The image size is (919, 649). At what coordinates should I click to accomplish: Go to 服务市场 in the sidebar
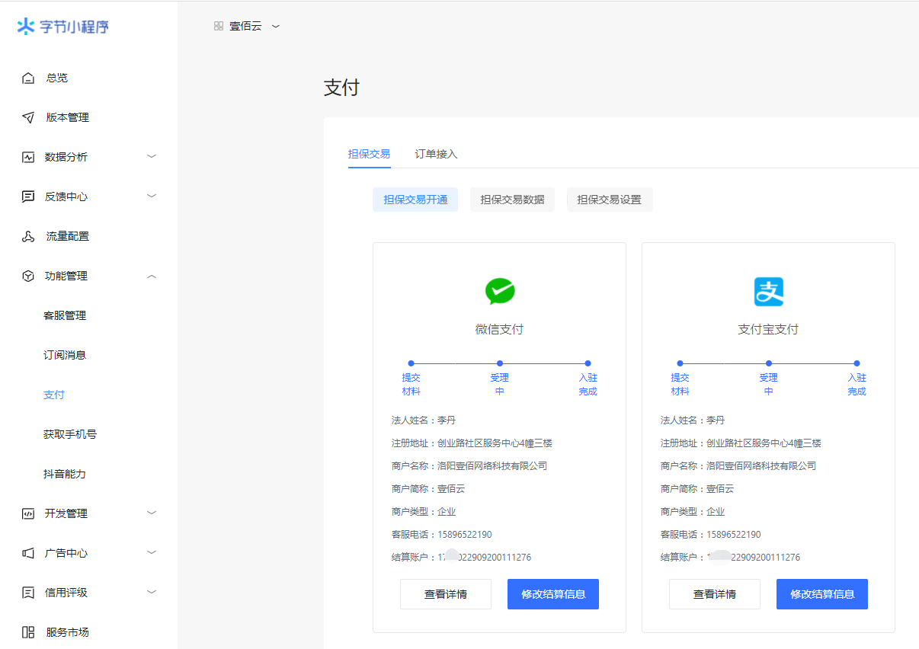[68, 632]
